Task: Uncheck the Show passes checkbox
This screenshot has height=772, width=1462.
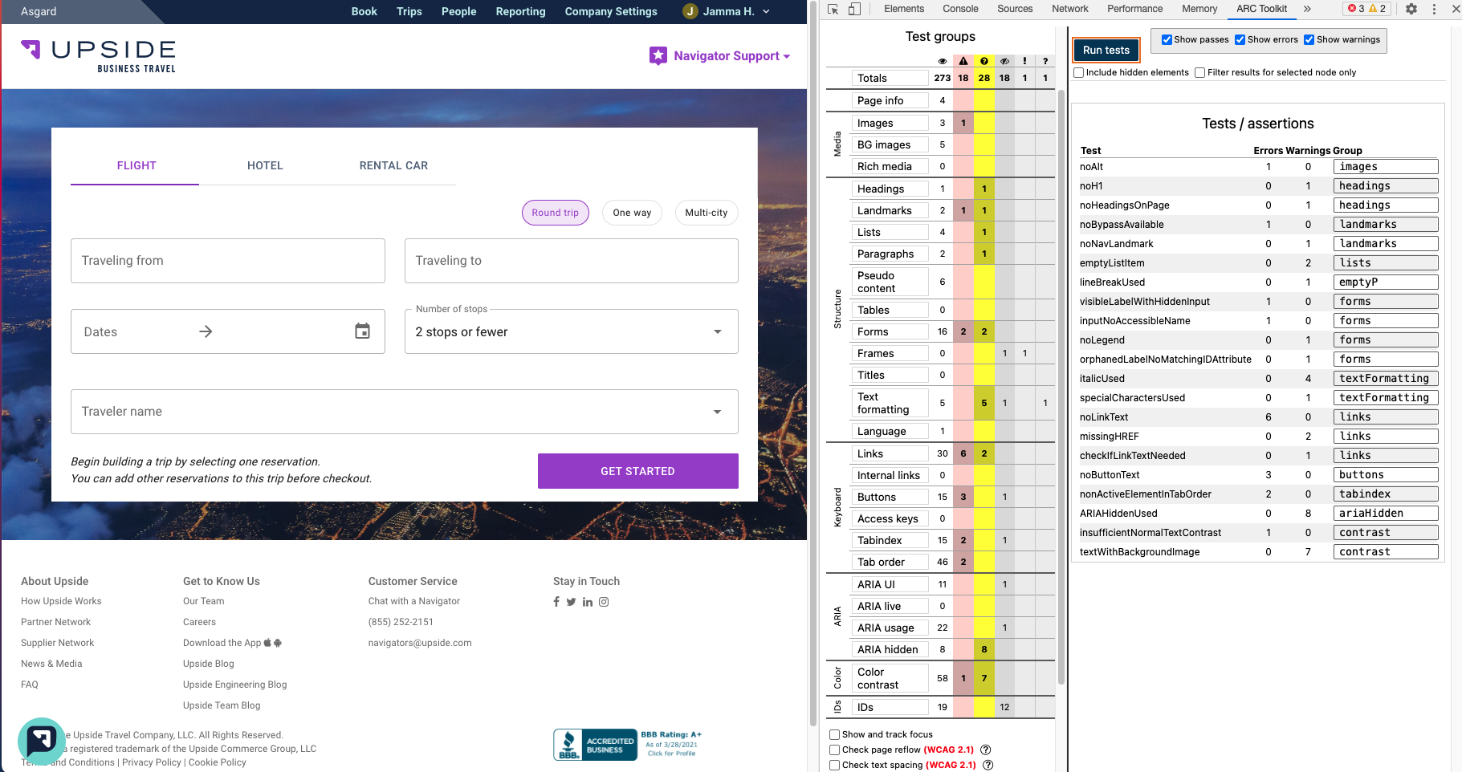Action: [1167, 39]
